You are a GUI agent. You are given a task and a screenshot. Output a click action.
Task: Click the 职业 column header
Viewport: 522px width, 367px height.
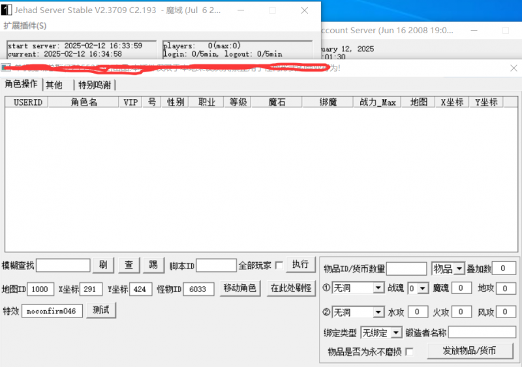[x=206, y=102]
